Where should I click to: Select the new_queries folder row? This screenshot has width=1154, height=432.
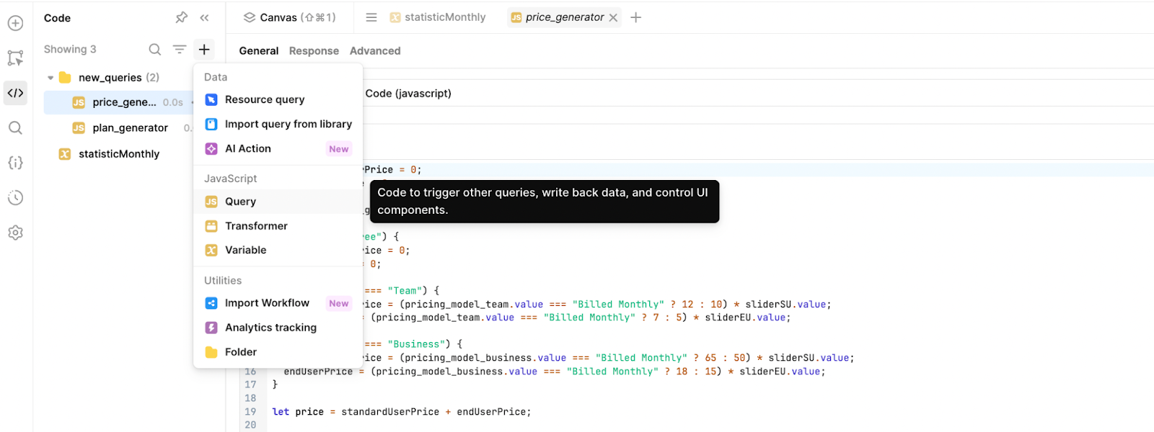pyautogui.click(x=119, y=78)
